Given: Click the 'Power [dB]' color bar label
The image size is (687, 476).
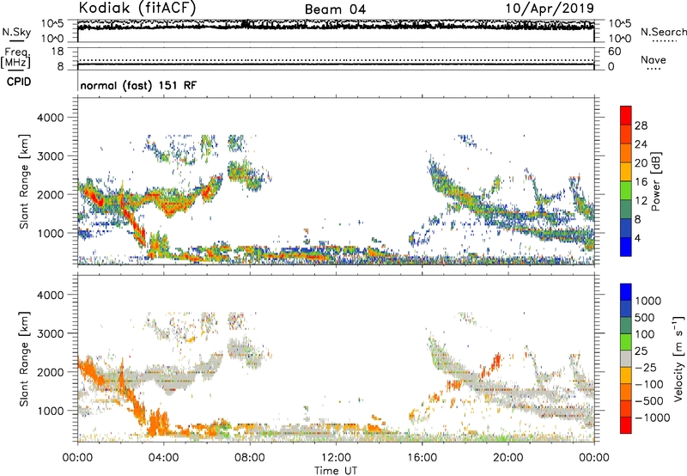Looking at the screenshot, I should pyautogui.click(x=655, y=181).
